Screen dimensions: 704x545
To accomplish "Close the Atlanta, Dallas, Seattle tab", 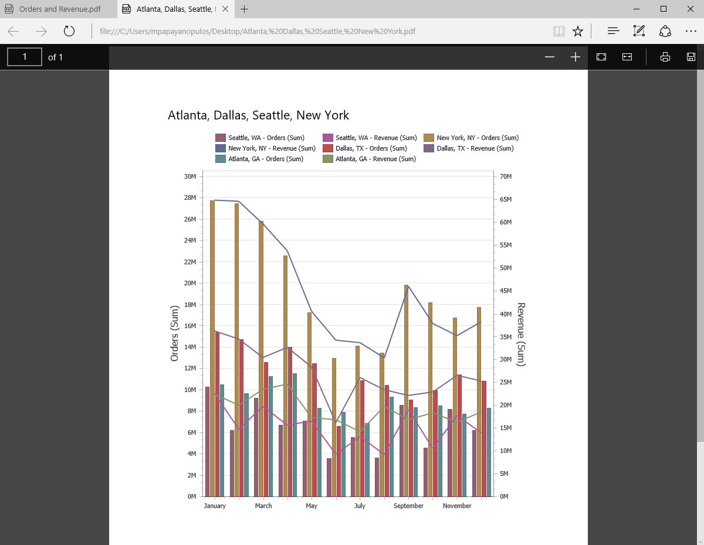I will tap(226, 9).
